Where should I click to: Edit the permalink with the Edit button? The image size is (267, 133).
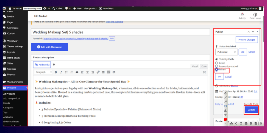(112, 39)
